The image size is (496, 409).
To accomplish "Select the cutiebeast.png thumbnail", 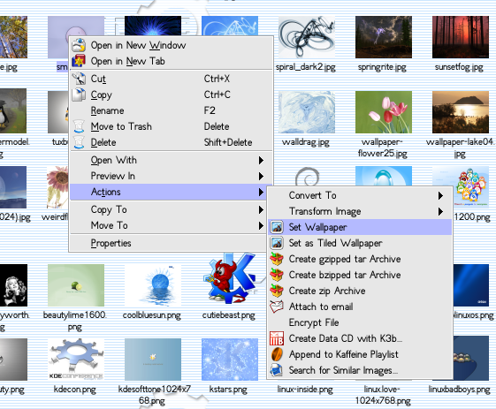I will click(230, 278).
